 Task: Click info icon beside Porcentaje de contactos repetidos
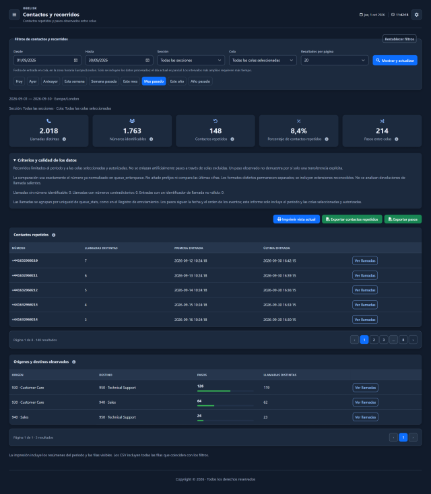tap(327, 139)
